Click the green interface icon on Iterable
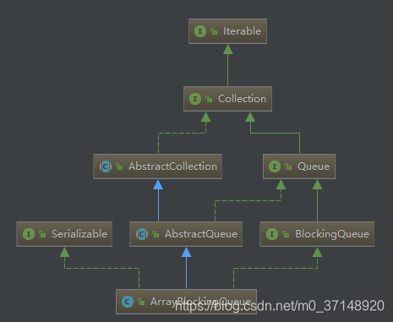 200,31
